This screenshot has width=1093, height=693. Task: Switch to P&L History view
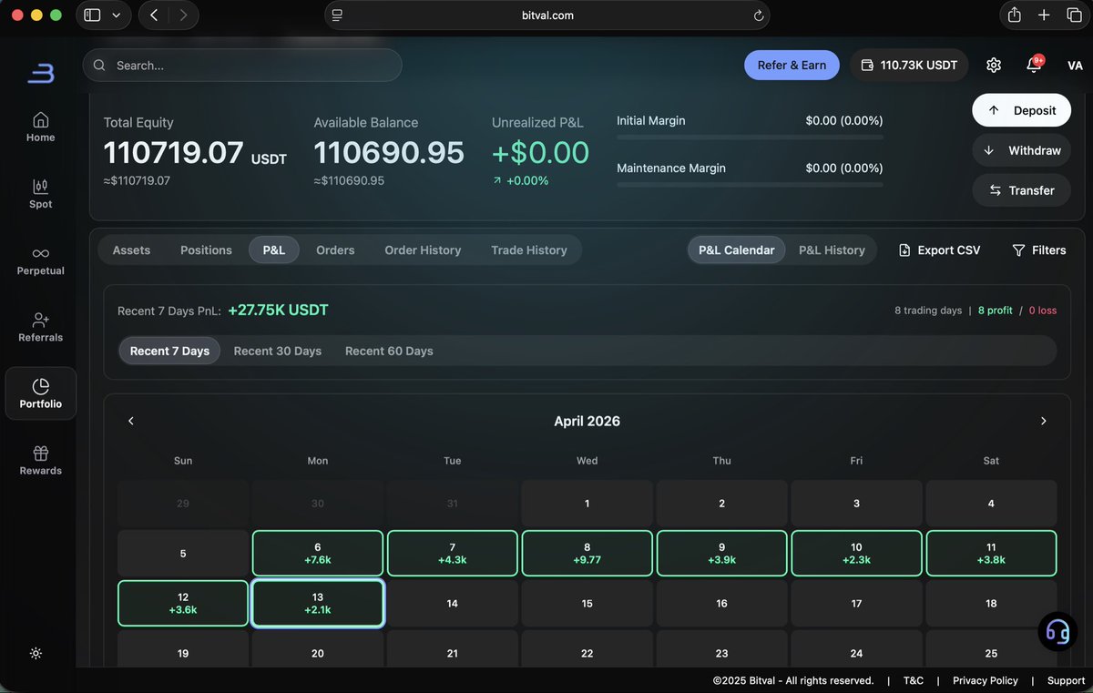(x=832, y=250)
